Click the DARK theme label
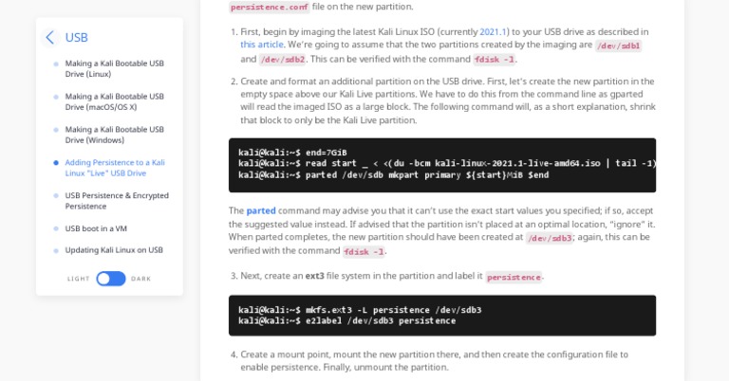The image size is (729, 381). 140,279
